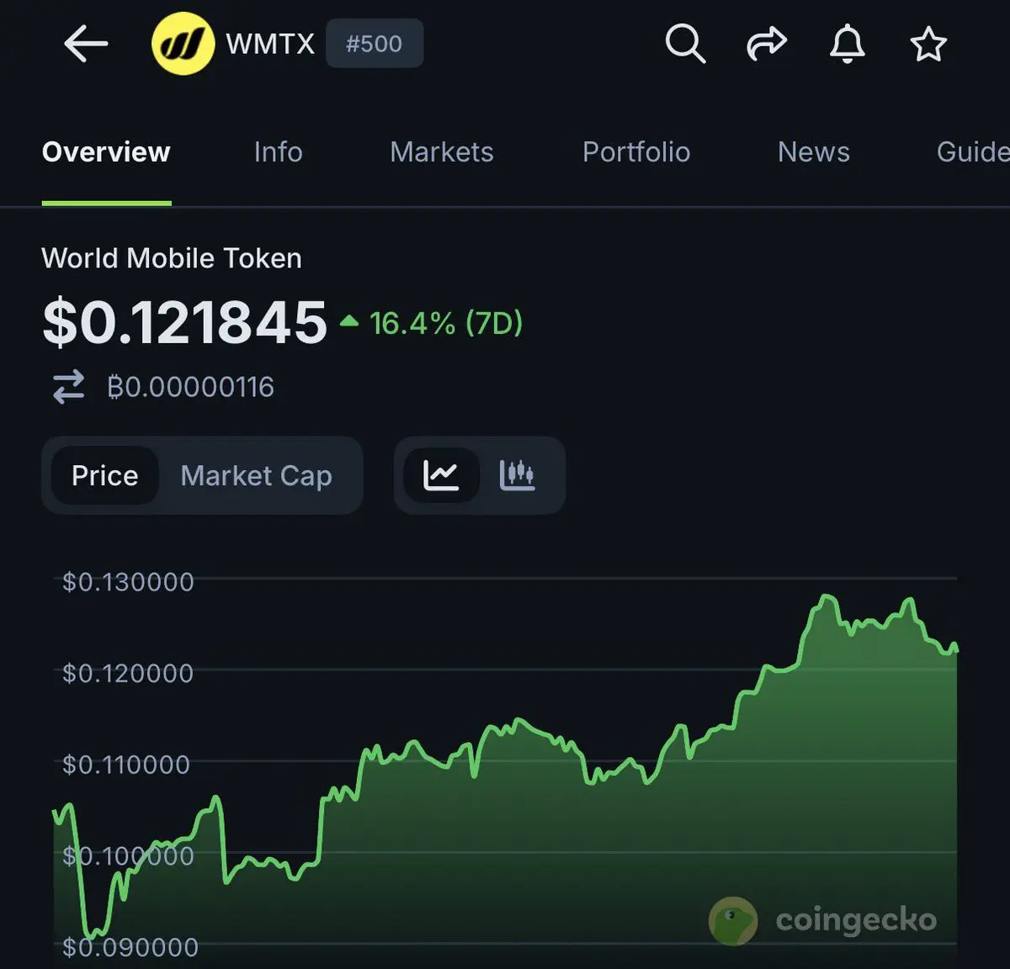1010x969 pixels.
Task: Switch to candlestick chart view
Action: pos(517,475)
